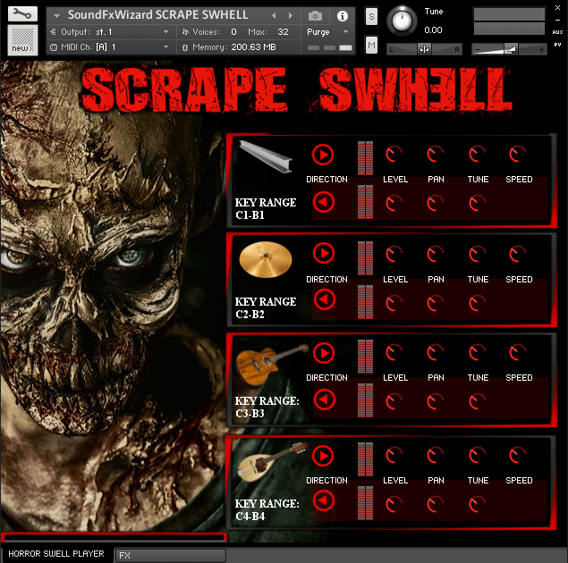Viewport: 568px width, 563px height.
Task: Click C4-B4 SPEED knob
Action: point(517,456)
